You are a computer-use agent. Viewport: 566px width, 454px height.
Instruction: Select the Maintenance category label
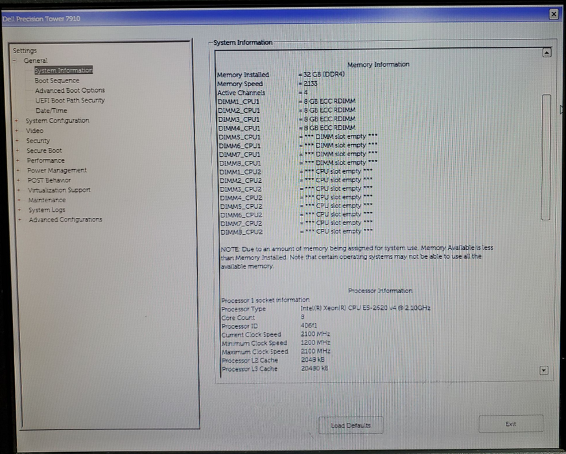tap(47, 200)
